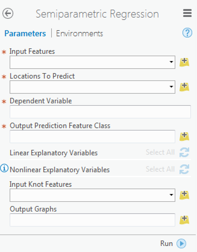
Task: Open the tool help question mark
Action: [187, 33]
